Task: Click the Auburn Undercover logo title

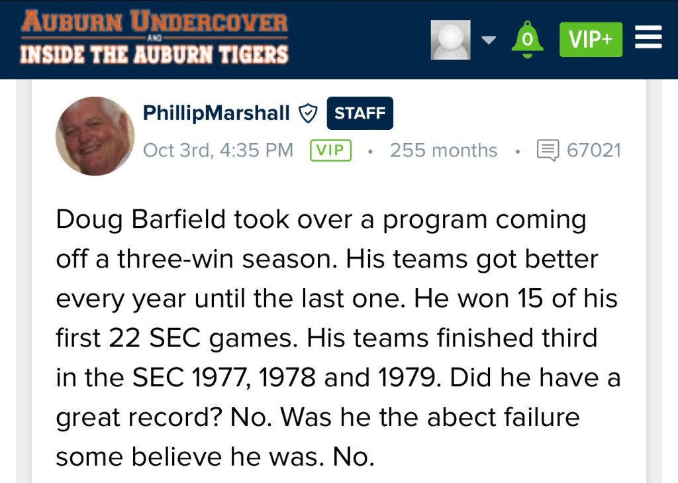Action: 154,21
